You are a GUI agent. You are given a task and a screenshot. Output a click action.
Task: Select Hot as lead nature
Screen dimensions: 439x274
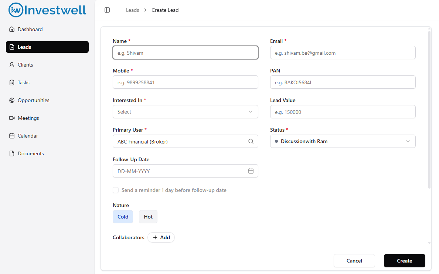(148, 217)
